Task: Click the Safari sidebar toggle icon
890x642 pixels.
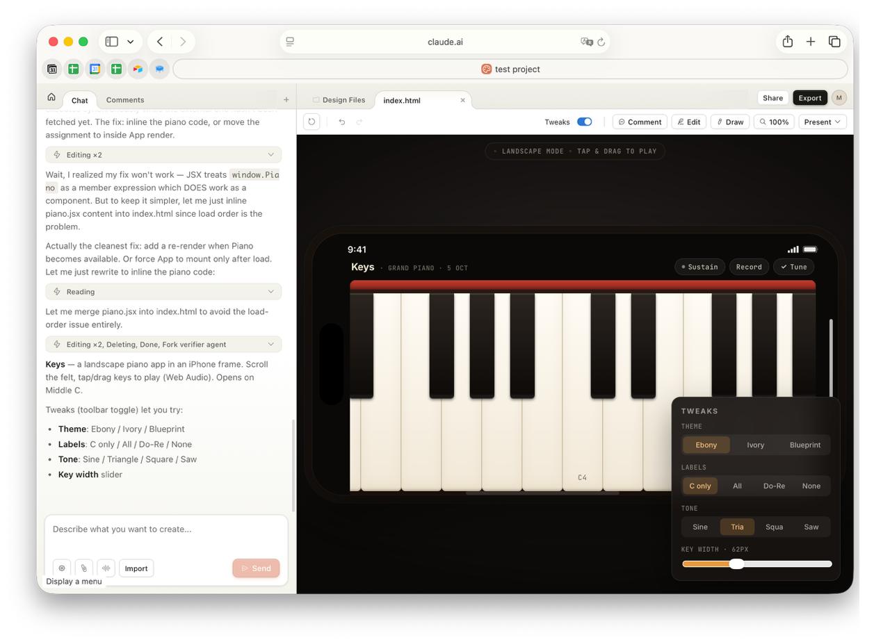Action: pos(112,42)
